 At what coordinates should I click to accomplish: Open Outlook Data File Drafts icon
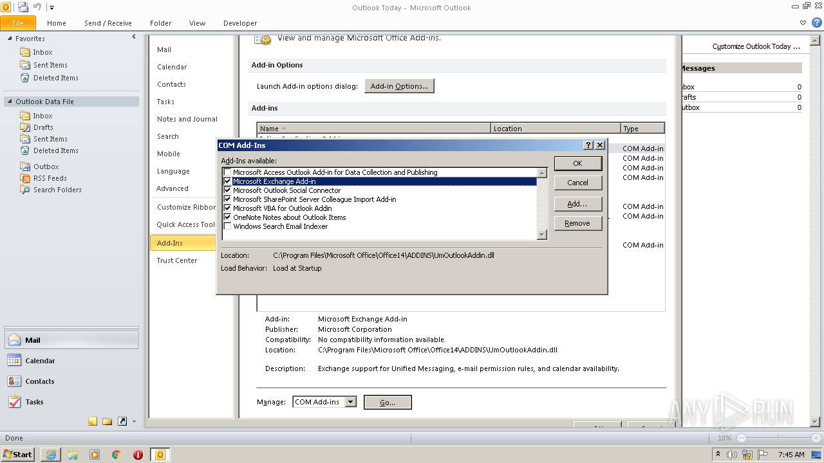point(25,127)
